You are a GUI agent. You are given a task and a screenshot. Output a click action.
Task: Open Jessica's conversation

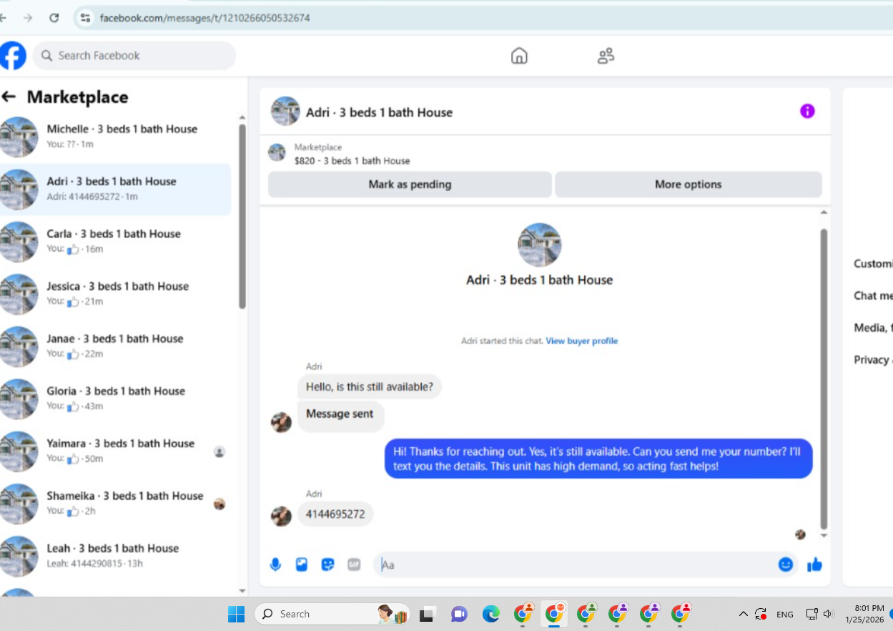pyautogui.click(x=115, y=294)
